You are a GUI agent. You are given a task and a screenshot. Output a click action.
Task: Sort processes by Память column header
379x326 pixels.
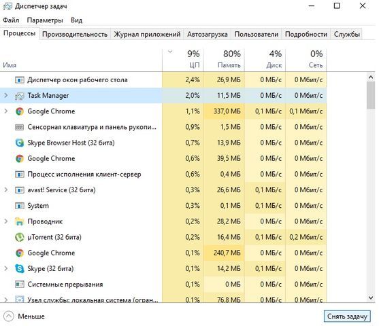(x=224, y=59)
